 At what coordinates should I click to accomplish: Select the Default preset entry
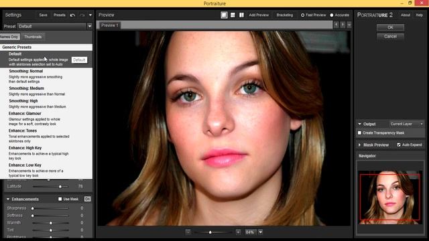(46, 59)
